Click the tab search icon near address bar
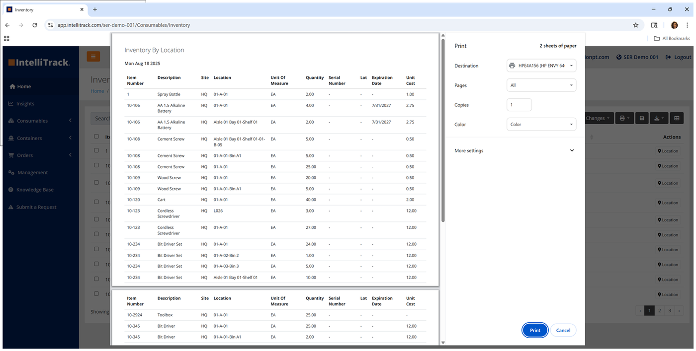The width and height of the screenshot is (696, 351). click(x=654, y=25)
